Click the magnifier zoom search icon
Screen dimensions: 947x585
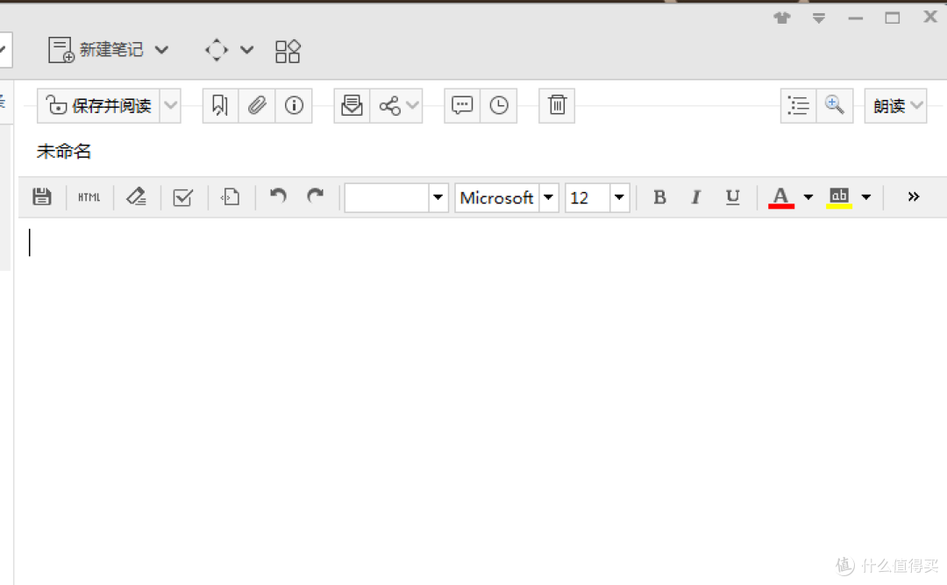click(835, 106)
